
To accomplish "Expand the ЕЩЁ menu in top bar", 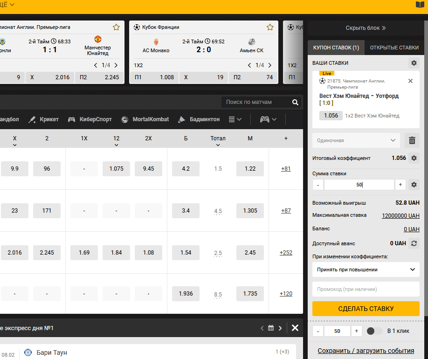I will (7, 4).
